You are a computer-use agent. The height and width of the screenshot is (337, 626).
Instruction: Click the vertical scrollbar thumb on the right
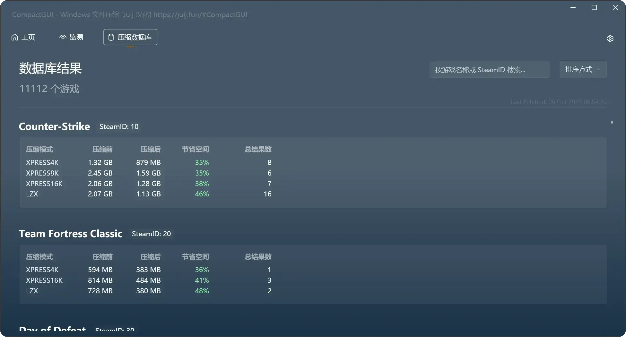(x=612, y=122)
